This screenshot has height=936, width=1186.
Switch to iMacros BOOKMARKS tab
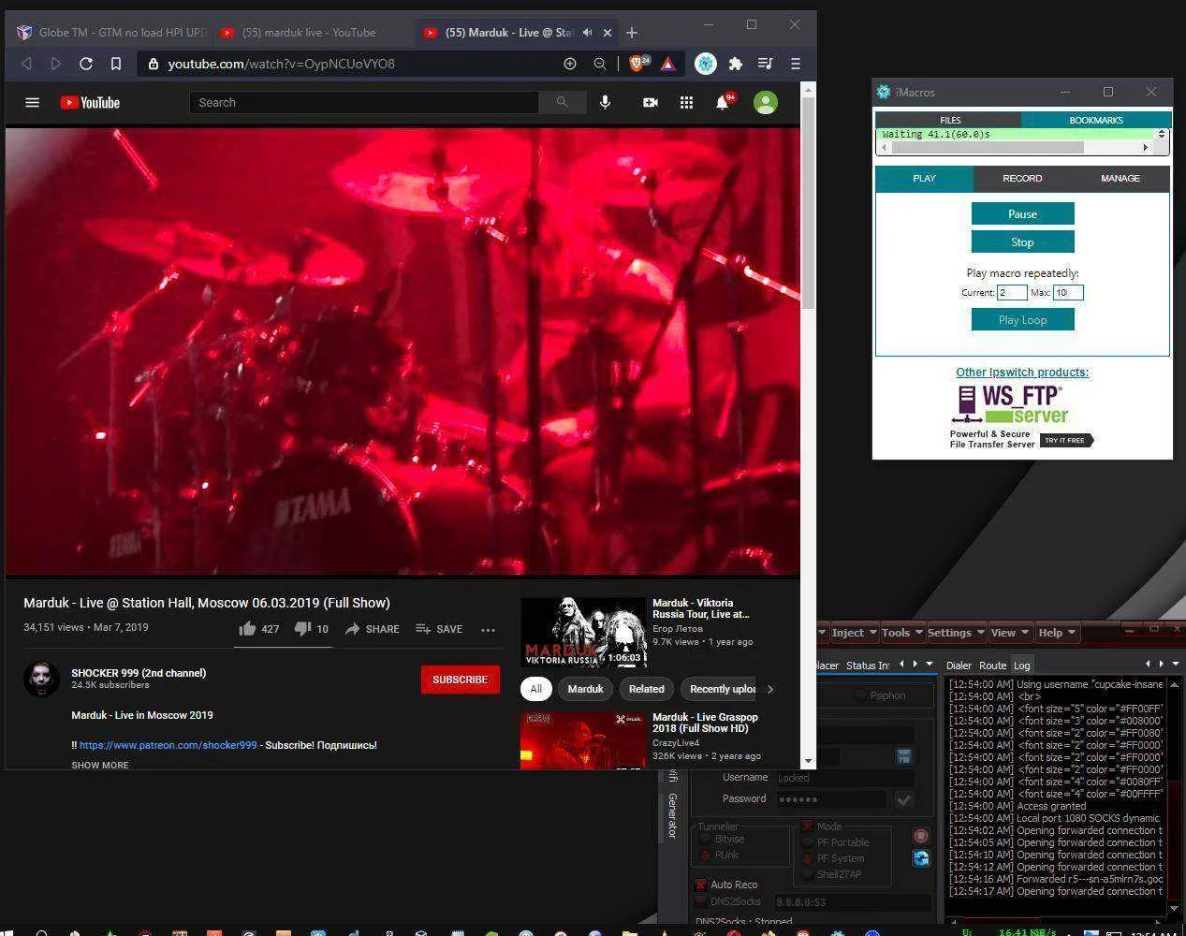pos(1095,120)
